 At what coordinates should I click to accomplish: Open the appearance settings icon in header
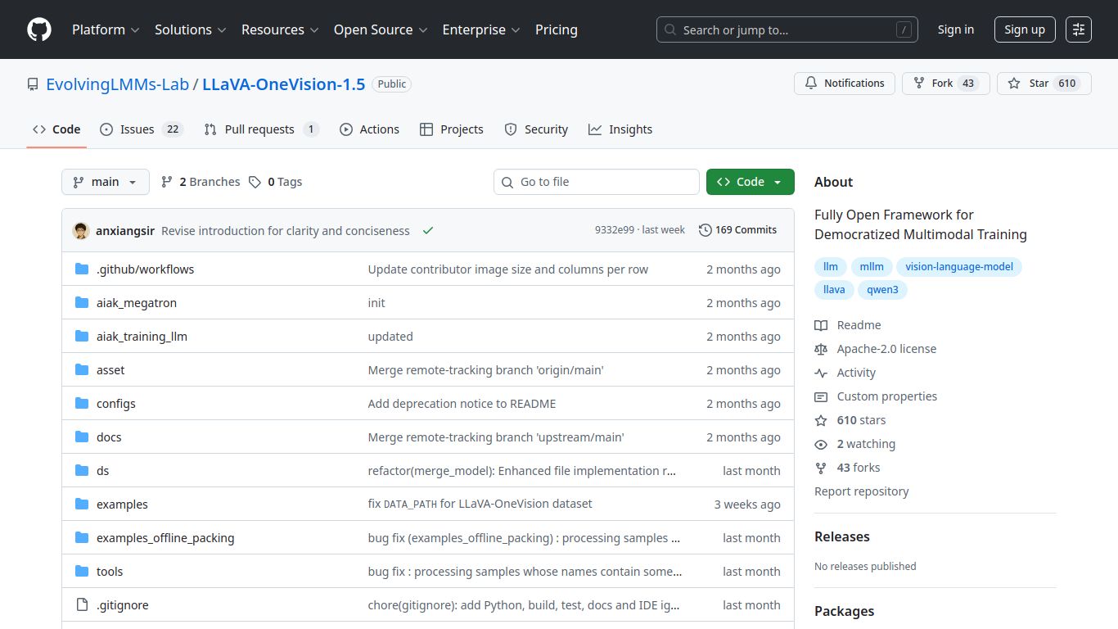click(x=1079, y=29)
